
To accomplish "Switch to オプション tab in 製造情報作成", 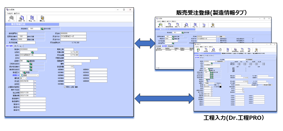I will pyautogui.click(x=19, y=46).
